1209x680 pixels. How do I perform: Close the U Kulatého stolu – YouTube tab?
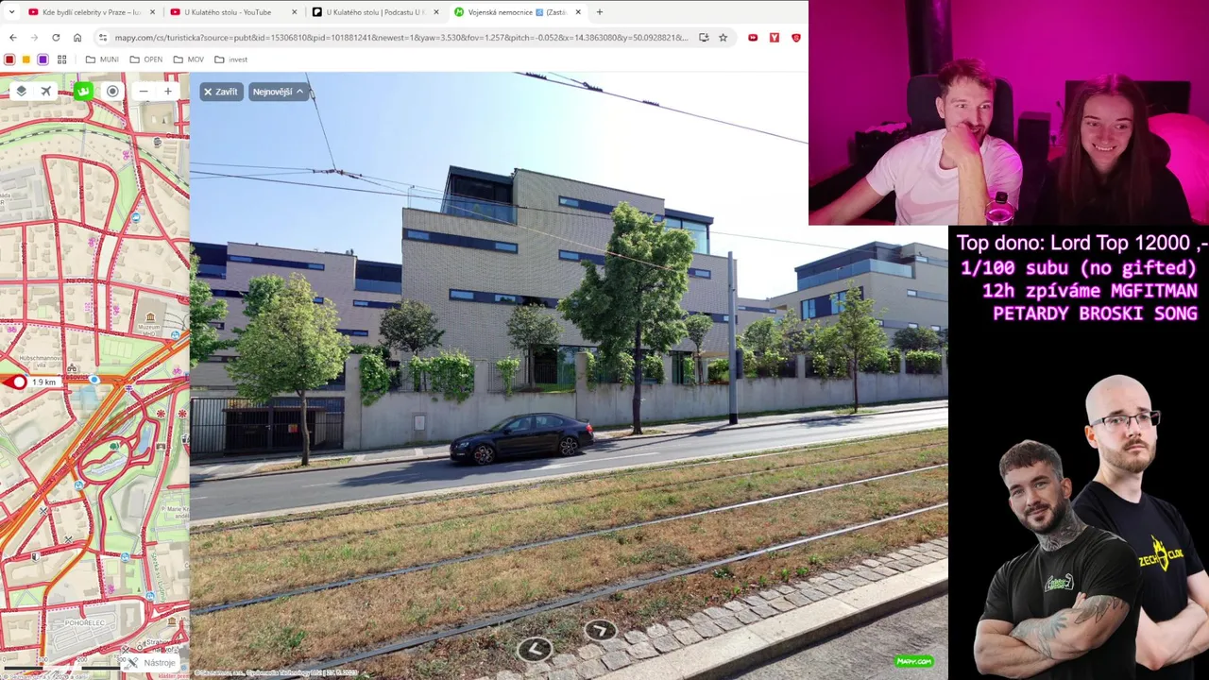295,12
